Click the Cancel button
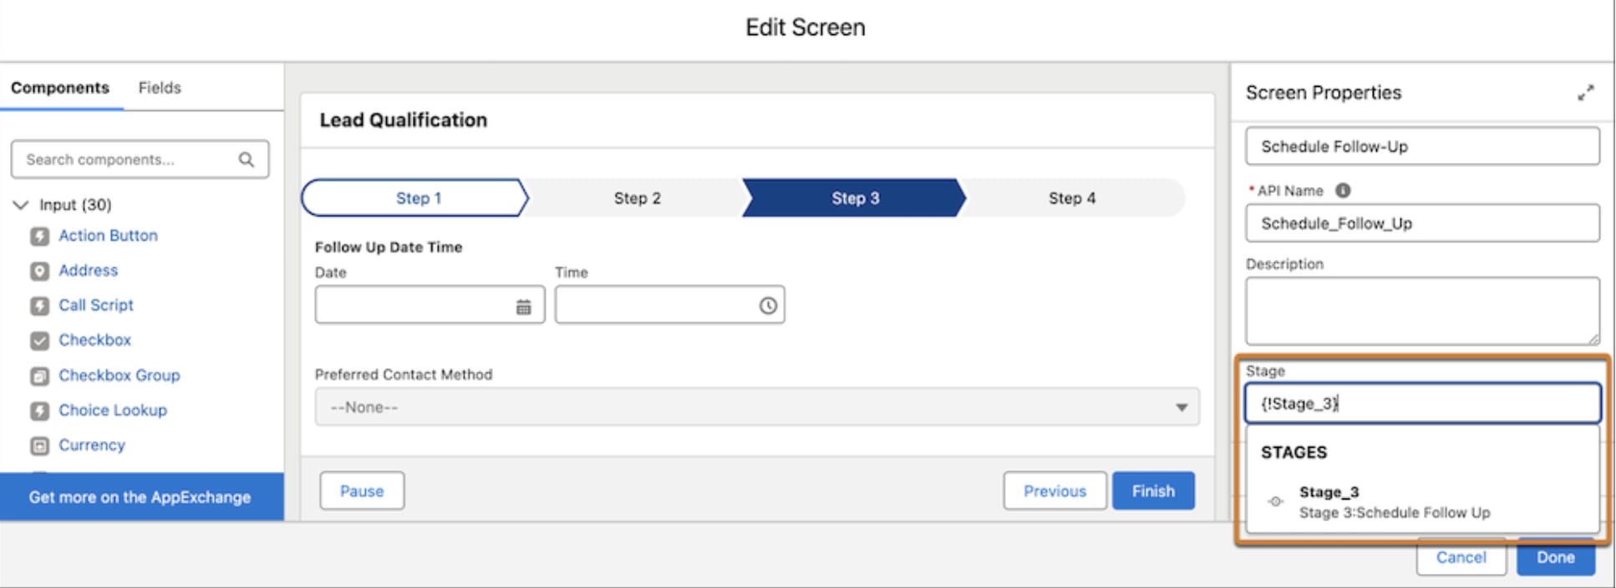Image resolution: width=1616 pixels, height=588 pixels. pos(1461,557)
